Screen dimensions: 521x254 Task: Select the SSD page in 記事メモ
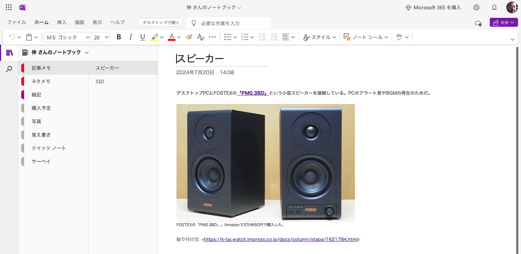click(100, 81)
